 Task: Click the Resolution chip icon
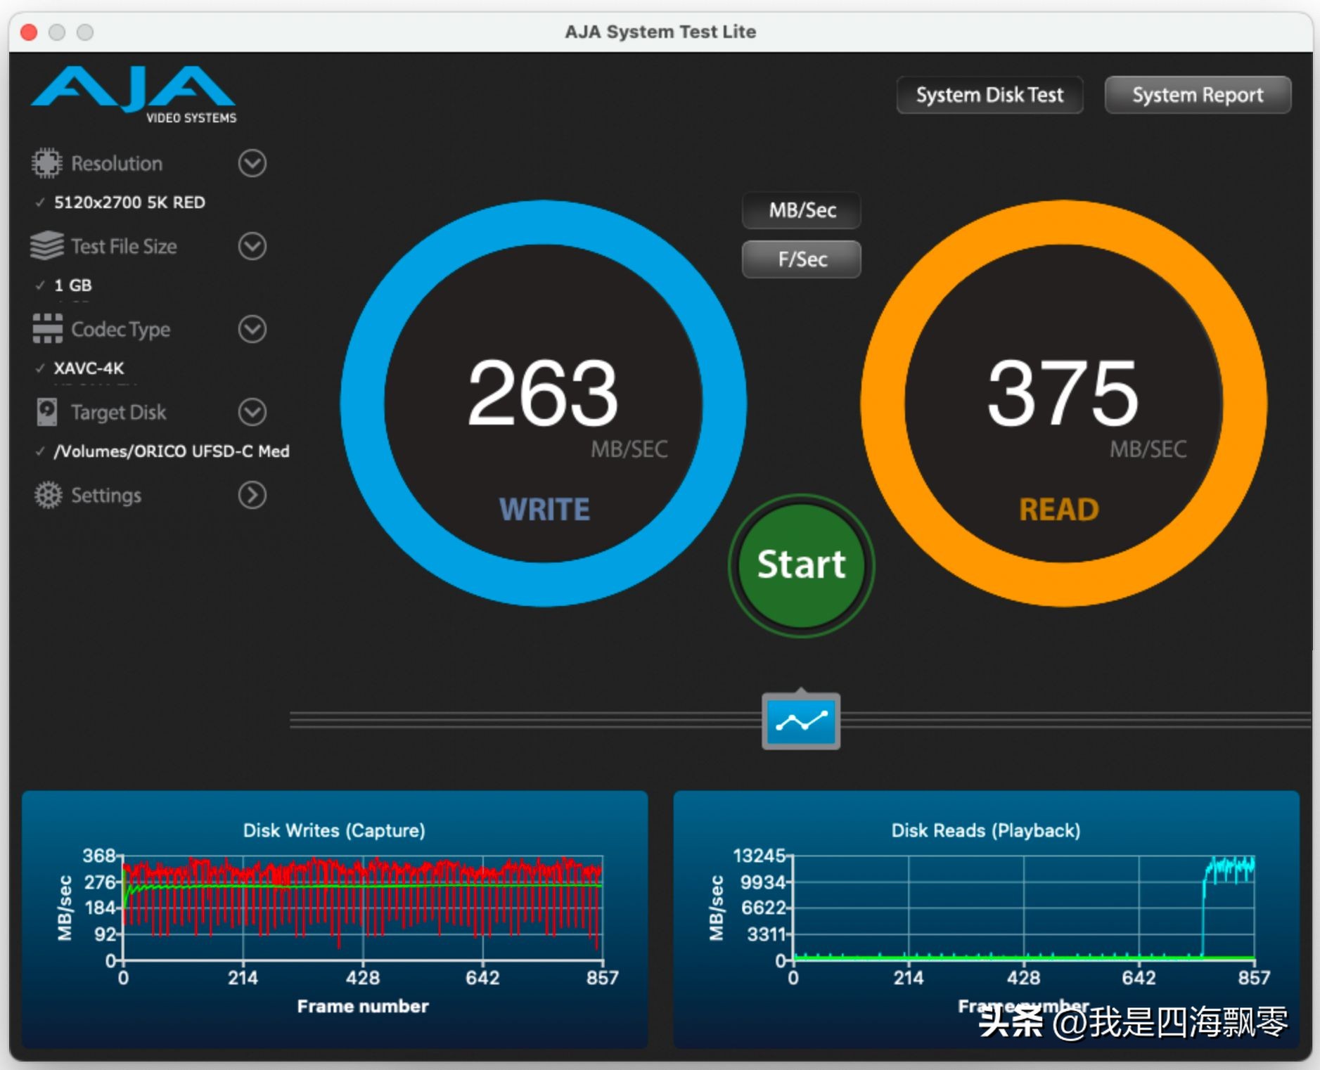47,163
